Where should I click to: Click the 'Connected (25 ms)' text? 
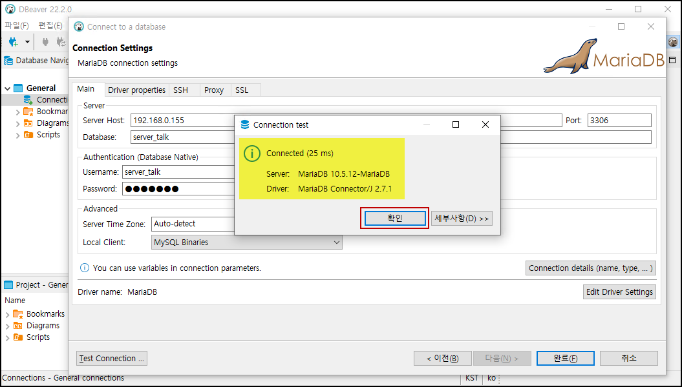click(x=300, y=154)
